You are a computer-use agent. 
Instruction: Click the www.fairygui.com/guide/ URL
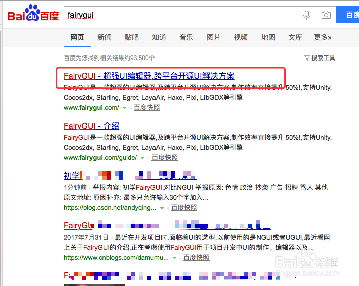[x=100, y=158]
